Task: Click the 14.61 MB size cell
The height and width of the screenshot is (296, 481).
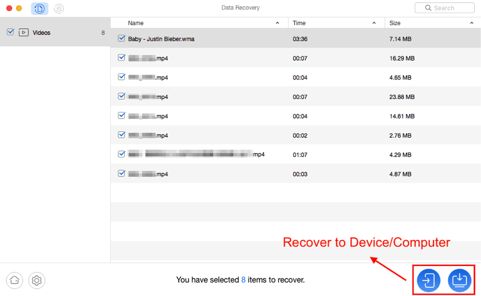Action: [402, 116]
